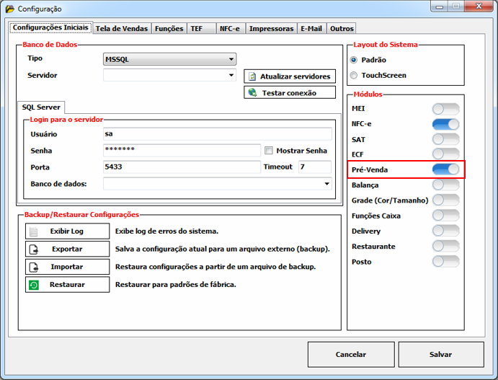
Task: Click the Exportar file icon
Action: [x=33, y=249]
